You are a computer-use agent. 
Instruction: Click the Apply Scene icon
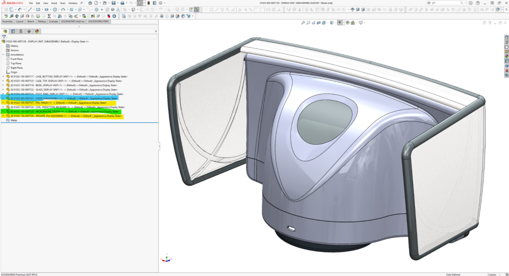pos(352,23)
